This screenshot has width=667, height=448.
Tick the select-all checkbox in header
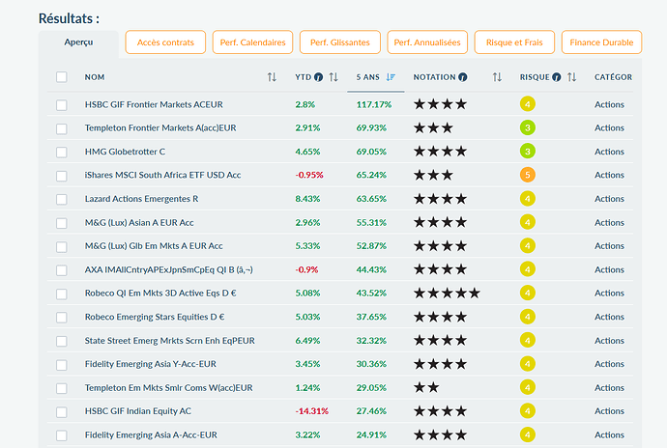click(x=62, y=77)
